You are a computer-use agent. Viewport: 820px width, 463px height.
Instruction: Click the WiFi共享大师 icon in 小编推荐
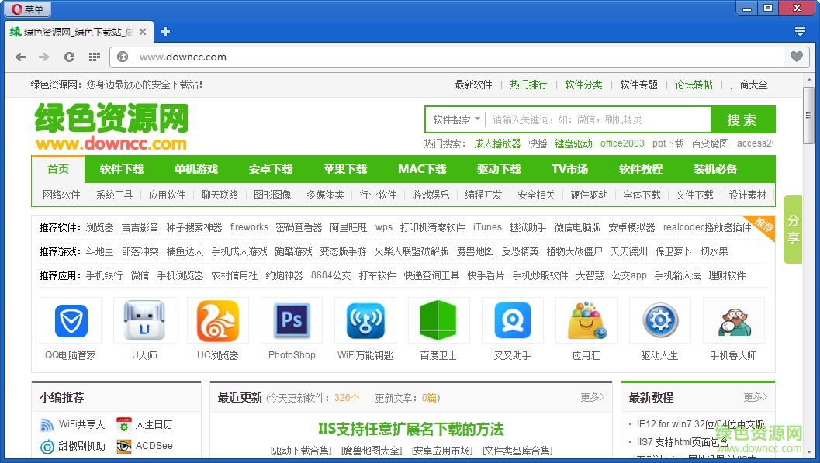46,424
